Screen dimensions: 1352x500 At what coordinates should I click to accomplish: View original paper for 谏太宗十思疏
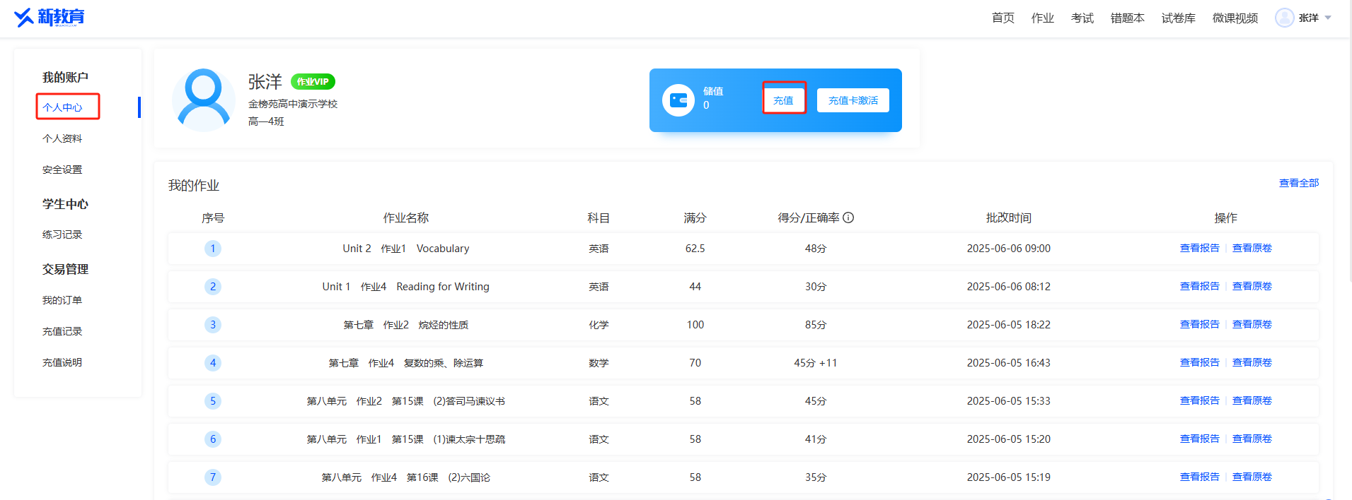click(x=1252, y=439)
